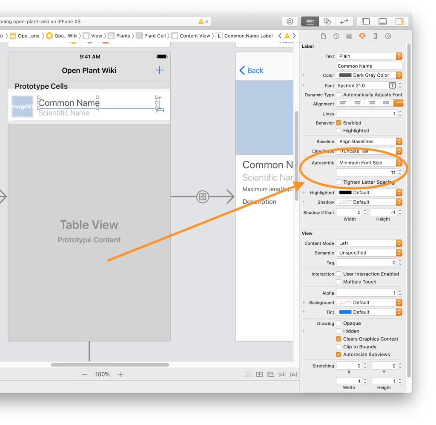Open the font picker T button

pos(392,85)
